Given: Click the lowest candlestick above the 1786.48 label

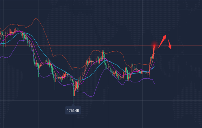Looking at the screenshot, I should pyautogui.click(x=73, y=91).
